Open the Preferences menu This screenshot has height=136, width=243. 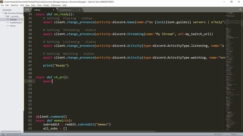coord(56,5)
